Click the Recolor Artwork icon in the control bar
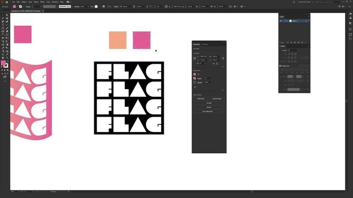 click(104, 7)
